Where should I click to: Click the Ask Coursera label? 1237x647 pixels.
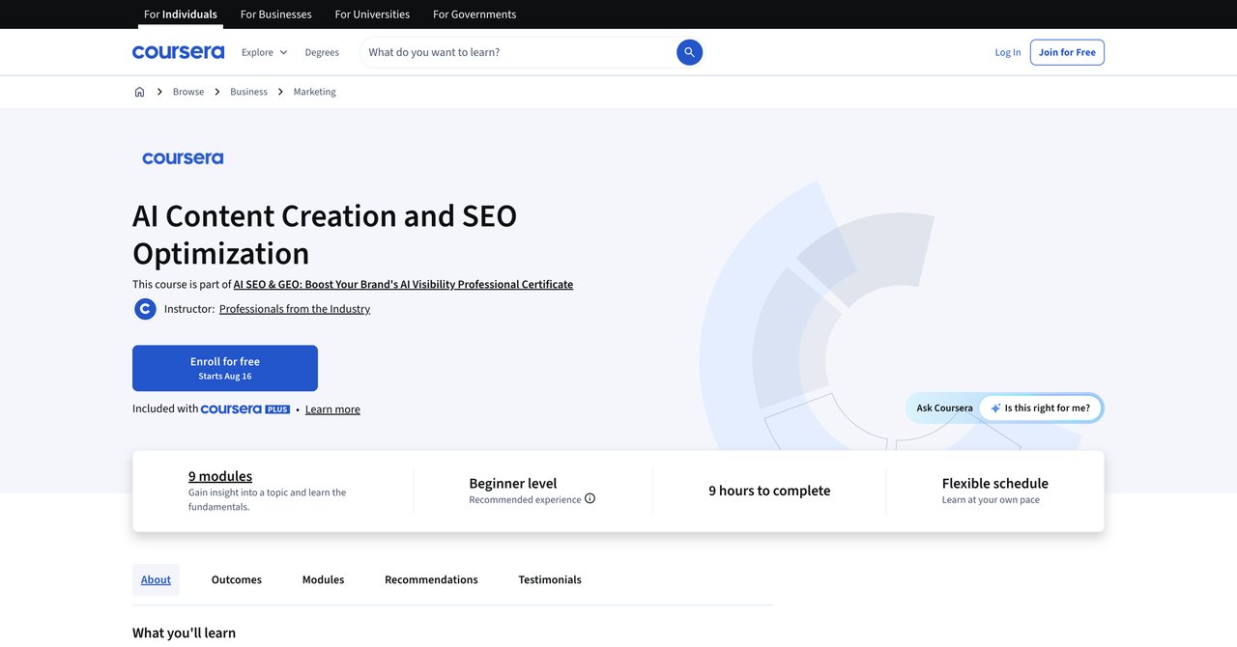945,408
